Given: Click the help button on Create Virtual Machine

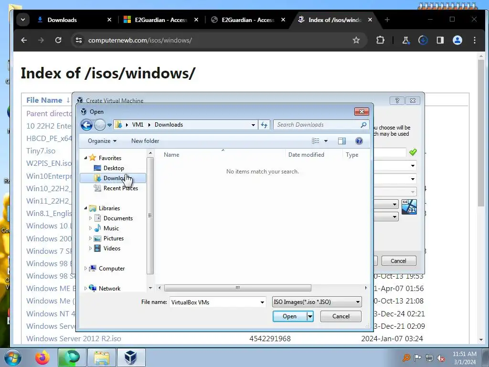Looking at the screenshot, I should [397, 100].
